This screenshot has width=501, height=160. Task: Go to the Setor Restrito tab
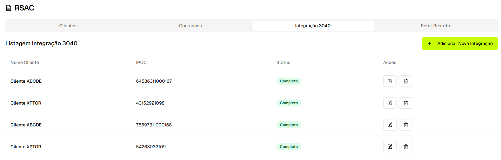pyautogui.click(x=435, y=26)
